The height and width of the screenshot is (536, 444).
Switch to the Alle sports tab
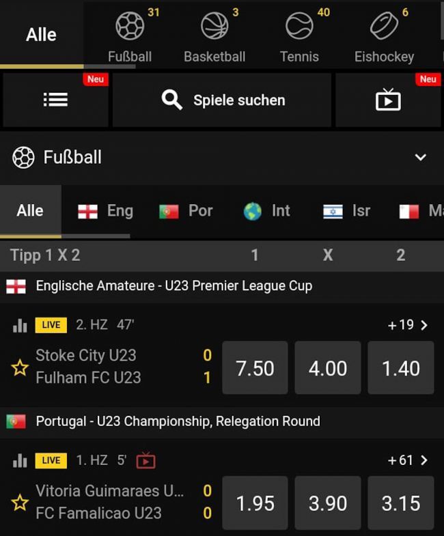coord(41,35)
